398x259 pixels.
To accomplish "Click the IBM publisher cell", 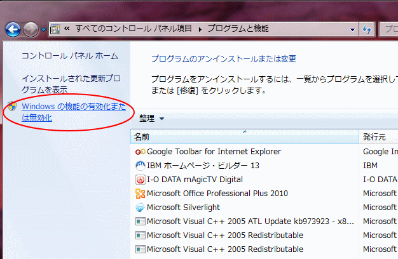I will [x=370, y=166].
